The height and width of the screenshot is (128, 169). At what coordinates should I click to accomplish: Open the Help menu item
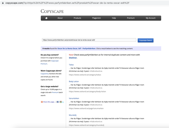click(x=114, y=18)
